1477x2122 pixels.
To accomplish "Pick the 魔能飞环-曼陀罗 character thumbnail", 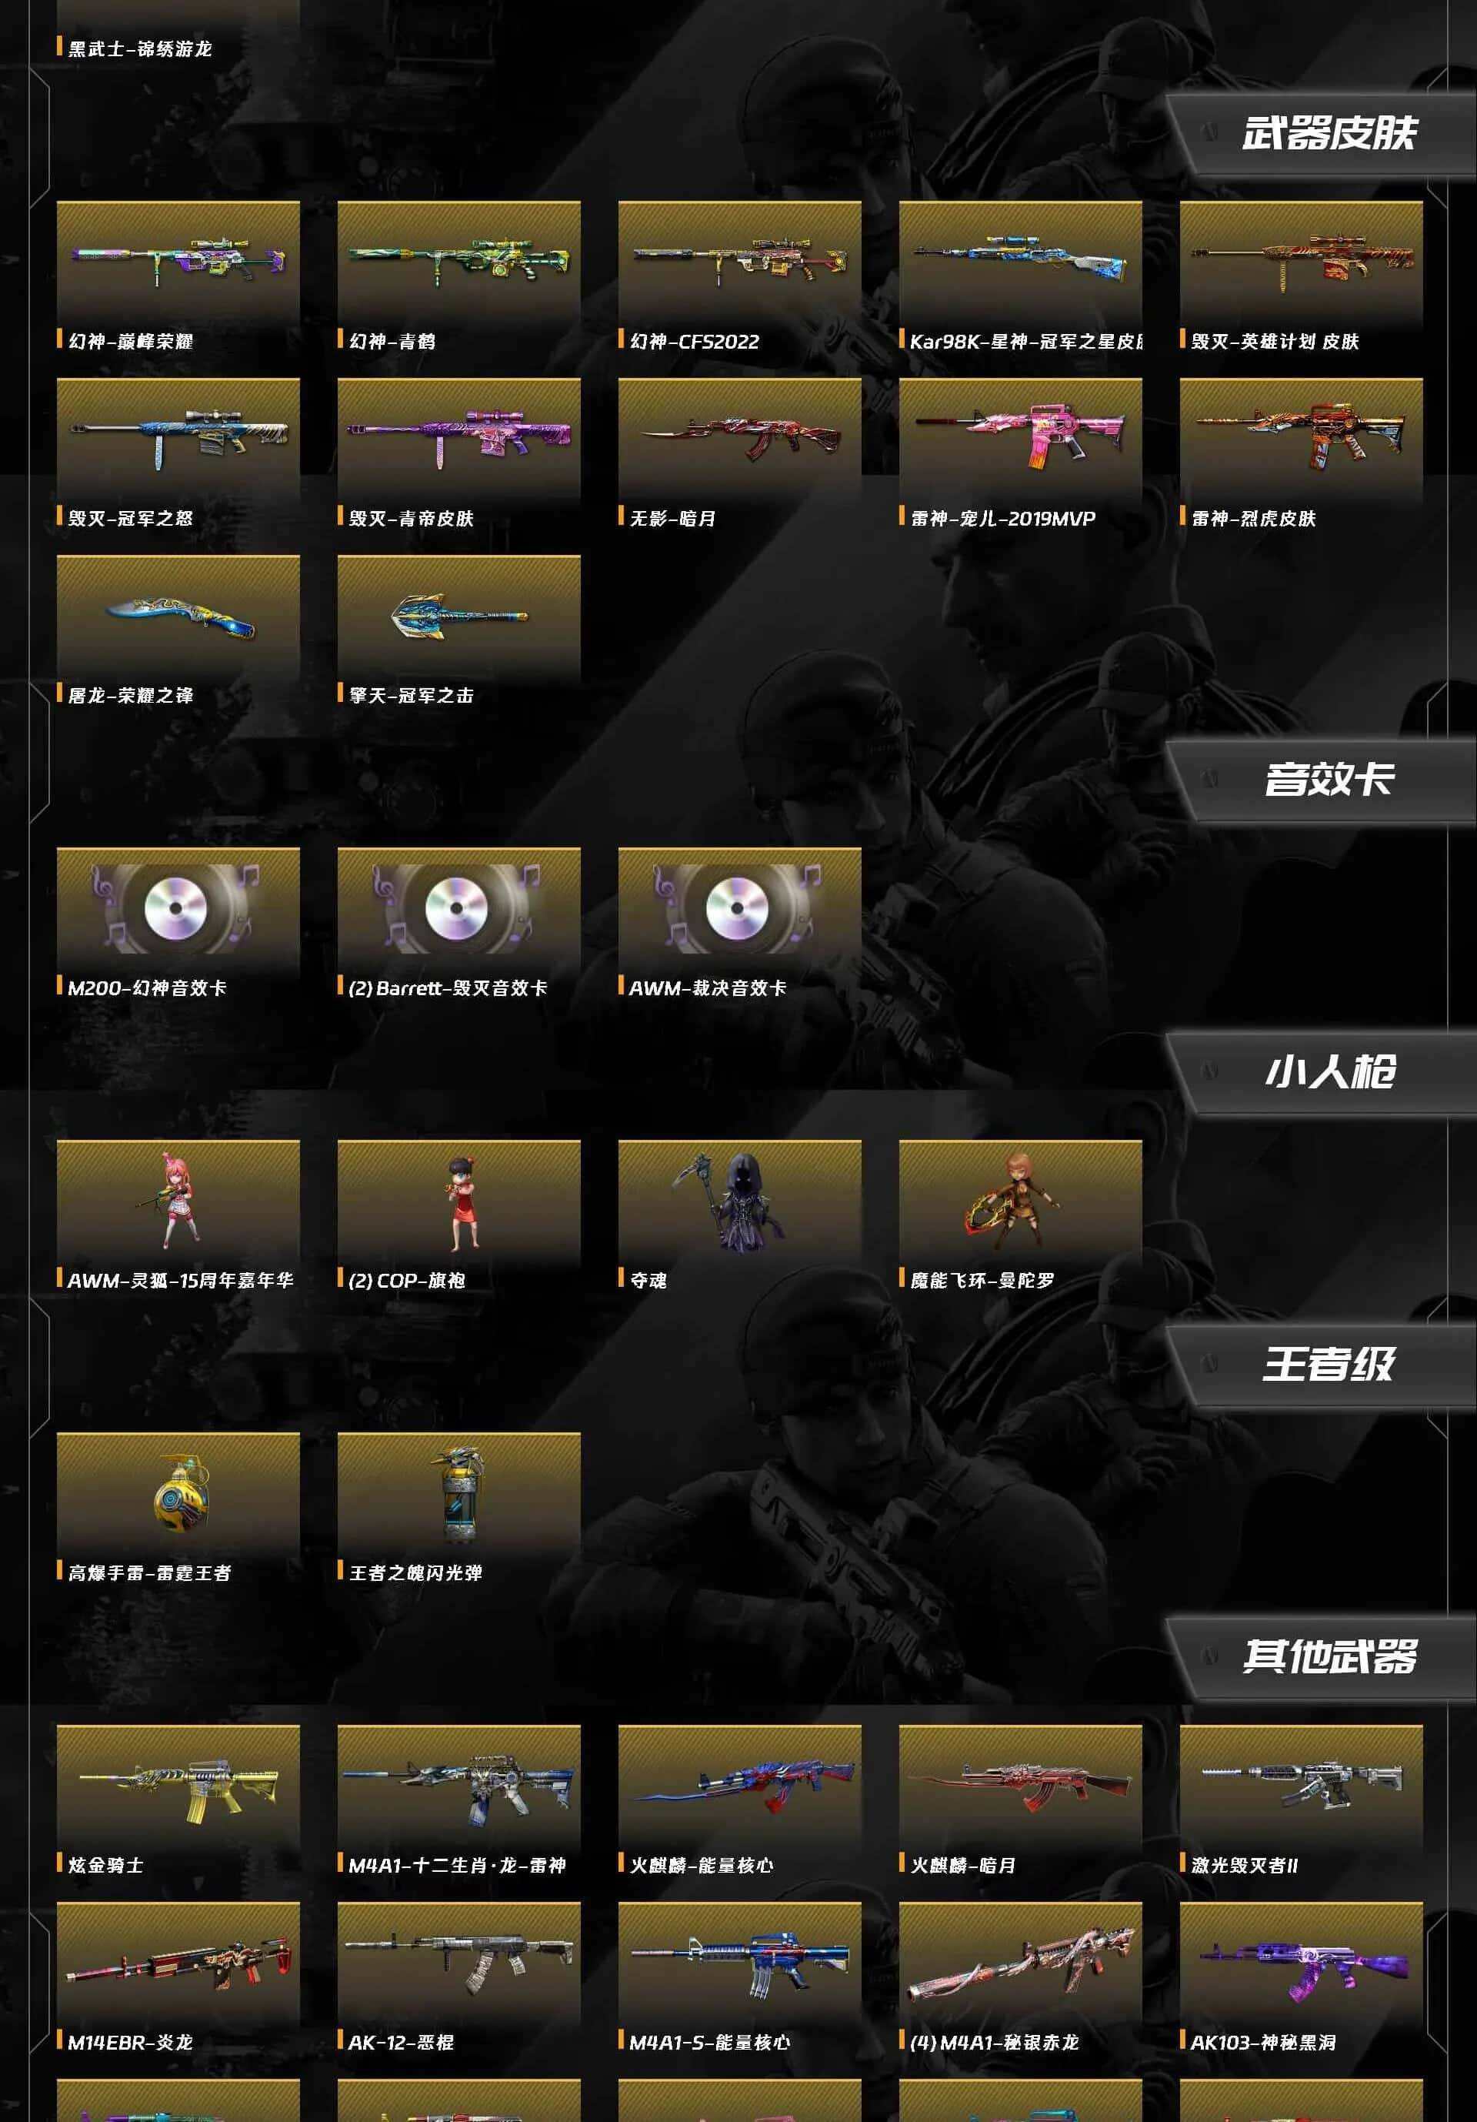I will point(1021,1202).
